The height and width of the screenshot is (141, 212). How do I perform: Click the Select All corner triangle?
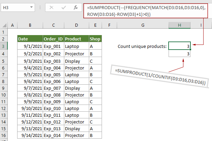coord(4,25)
